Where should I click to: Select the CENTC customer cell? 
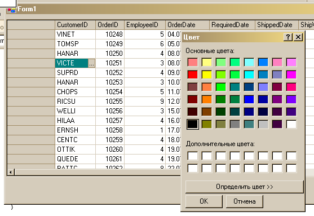coord(75,140)
